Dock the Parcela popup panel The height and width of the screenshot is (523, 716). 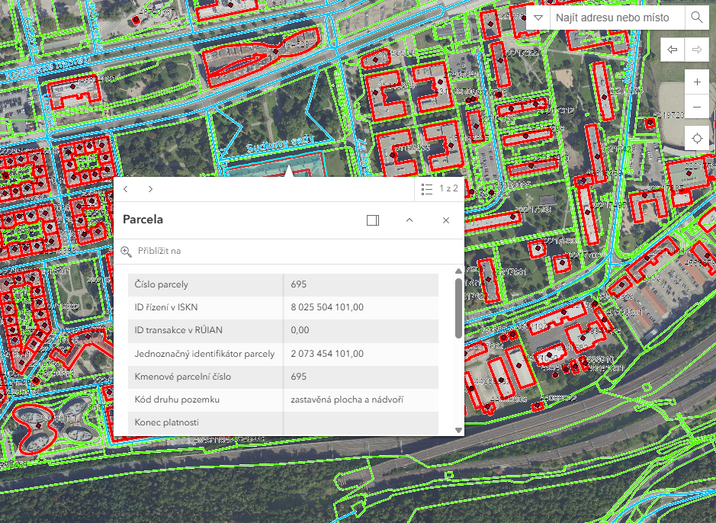coord(372,220)
